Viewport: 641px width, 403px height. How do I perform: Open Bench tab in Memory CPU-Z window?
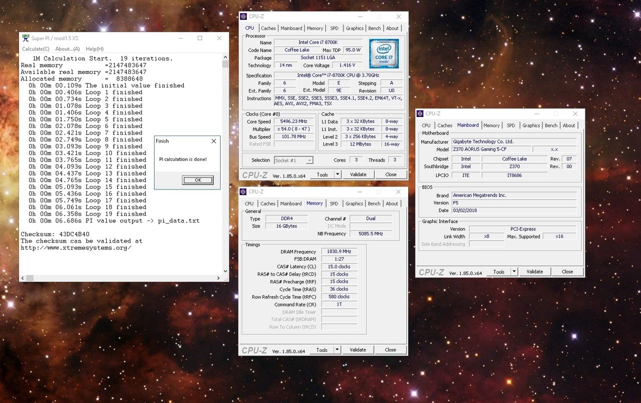tap(374, 203)
